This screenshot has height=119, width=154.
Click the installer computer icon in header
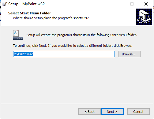click(144, 17)
